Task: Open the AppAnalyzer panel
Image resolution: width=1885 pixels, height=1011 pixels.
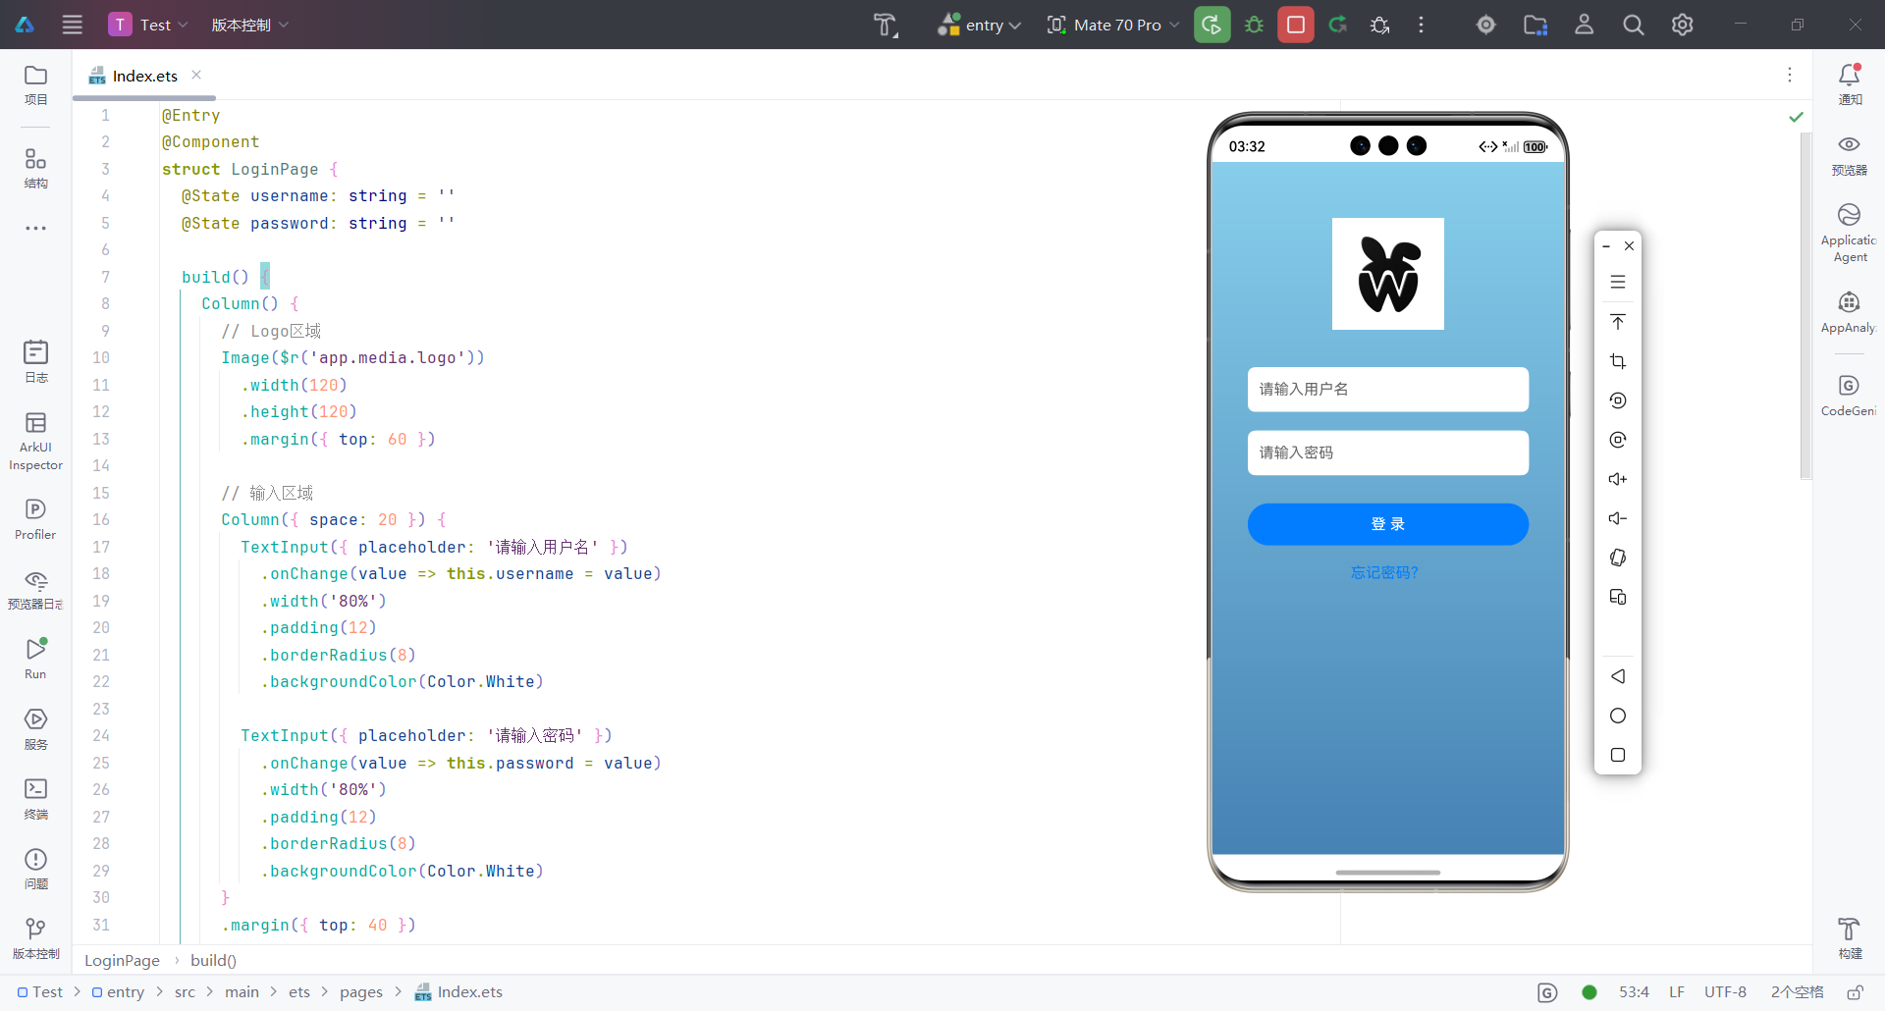Action: coord(1850,312)
